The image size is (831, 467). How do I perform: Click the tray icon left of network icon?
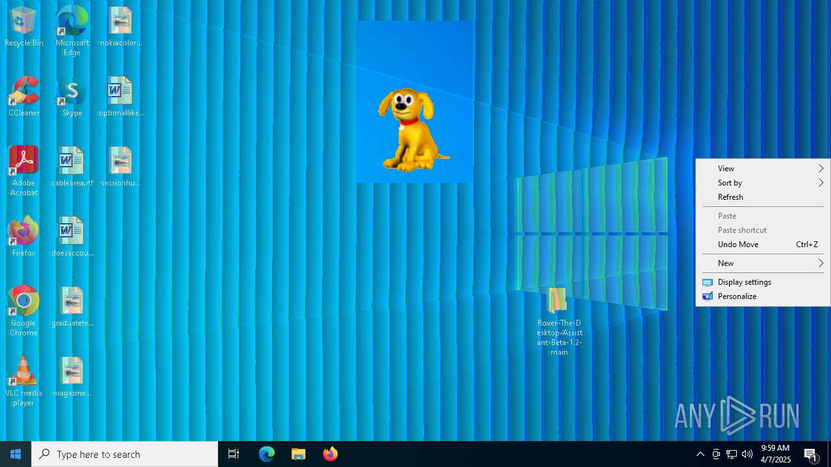tap(716, 454)
